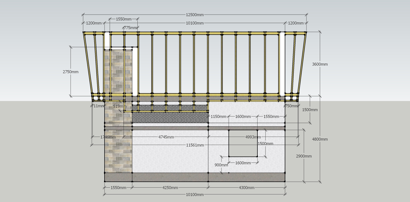Click the 900mm sill height dimension
The width and height of the screenshot is (410, 202).
click(221, 165)
